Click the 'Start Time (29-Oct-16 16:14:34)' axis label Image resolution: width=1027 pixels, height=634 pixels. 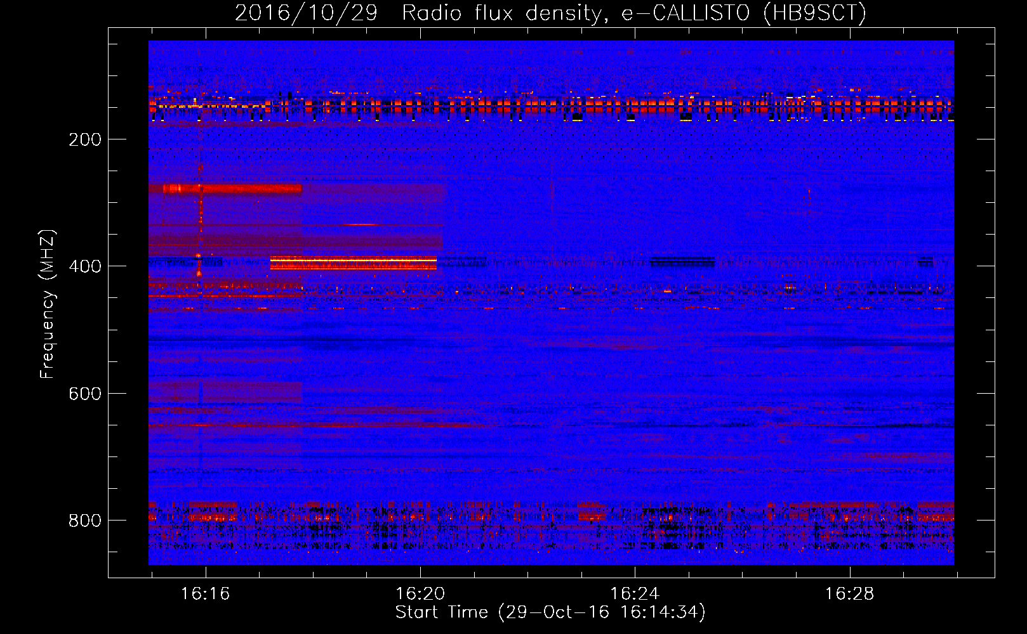point(550,612)
